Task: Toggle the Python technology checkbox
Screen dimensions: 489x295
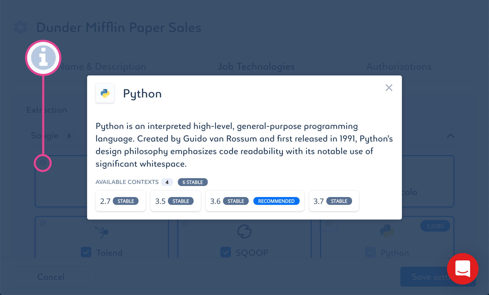Action: click(370, 252)
